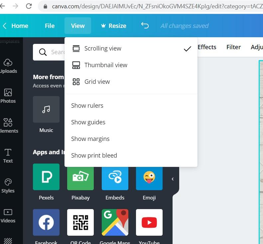Open the Adjust tab
This screenshot has height=244, width=263.
[x=257, y=47]
